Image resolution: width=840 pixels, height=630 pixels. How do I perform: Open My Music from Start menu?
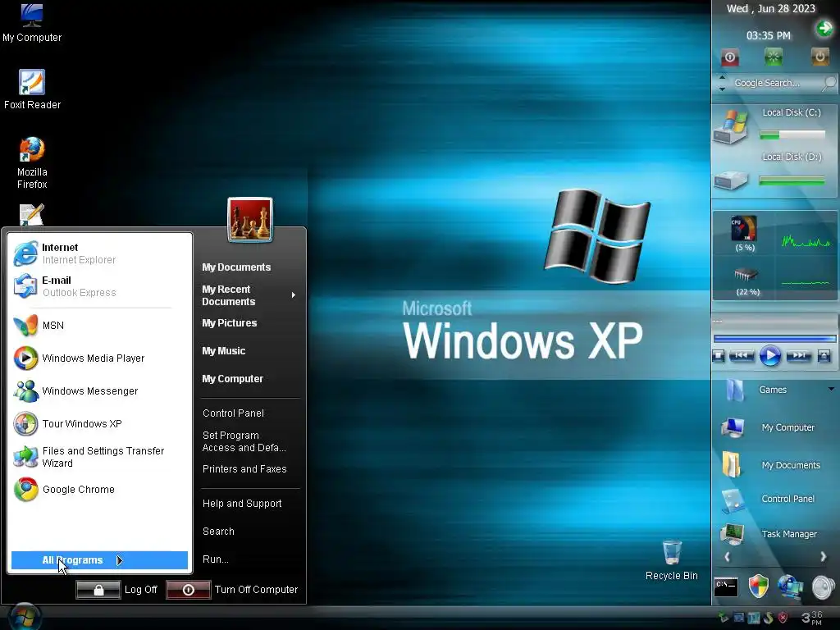223,351
